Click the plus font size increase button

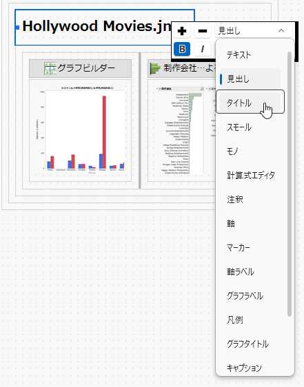pyautogui.click(x=182, y=31)
